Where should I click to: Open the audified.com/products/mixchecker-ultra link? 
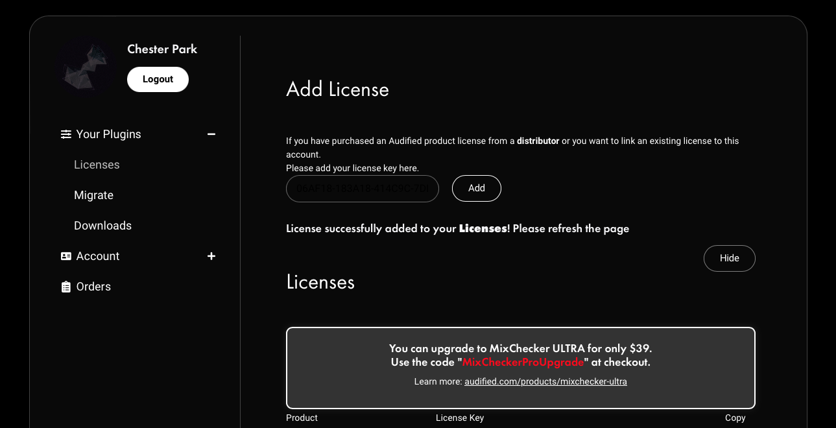[545, 381]
